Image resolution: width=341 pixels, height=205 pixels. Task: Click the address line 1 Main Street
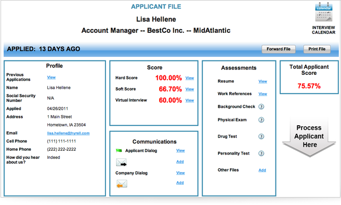pyautogui.click(x=59, y=117)
